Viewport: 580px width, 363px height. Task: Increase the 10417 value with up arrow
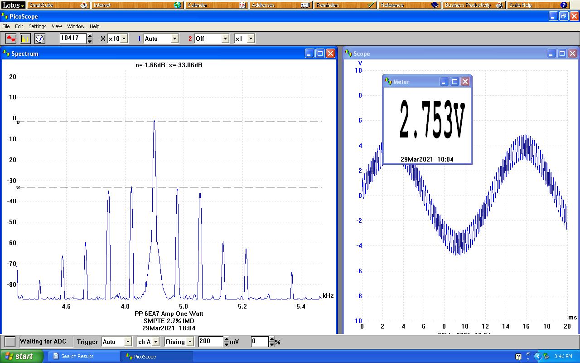click(90, 36)
